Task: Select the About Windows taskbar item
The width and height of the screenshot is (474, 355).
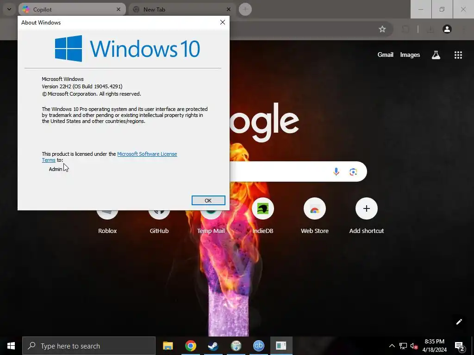Action: click(x=281, y=346)
